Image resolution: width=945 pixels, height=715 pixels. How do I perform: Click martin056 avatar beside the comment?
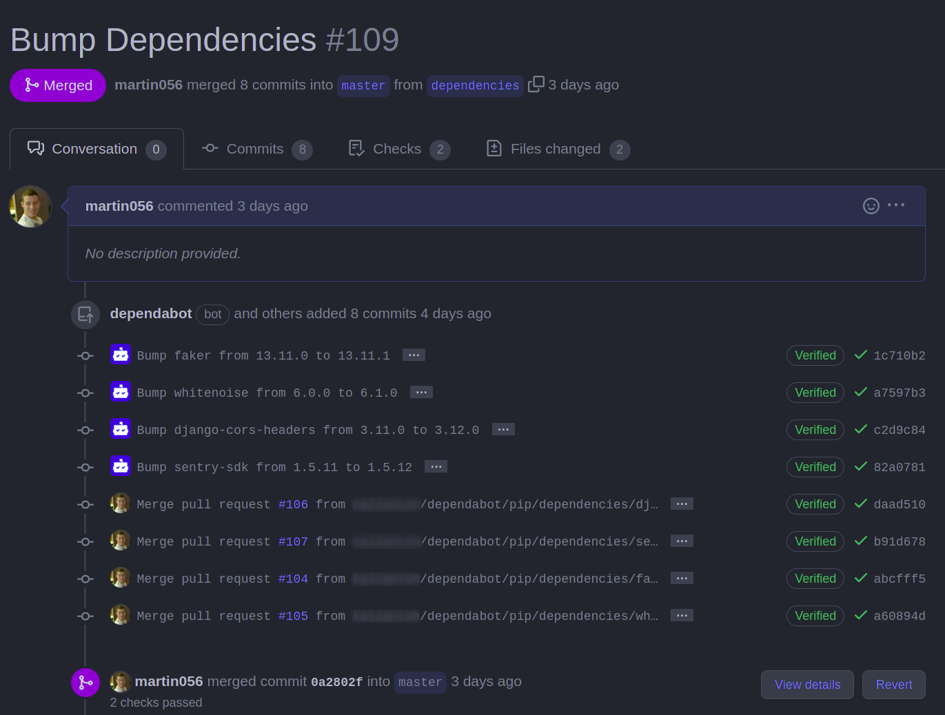pos(30,206)
